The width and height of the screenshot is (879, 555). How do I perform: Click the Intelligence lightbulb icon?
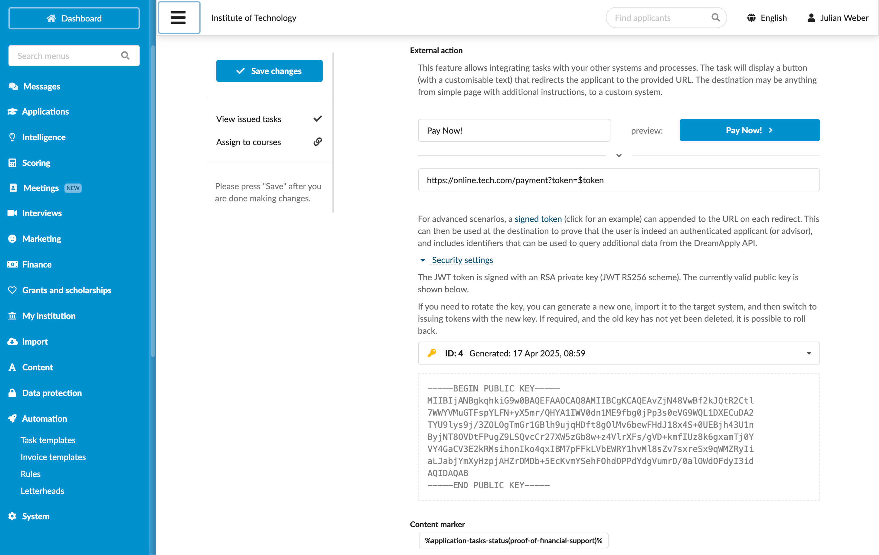pyautogui.click(x=12, y=137)
